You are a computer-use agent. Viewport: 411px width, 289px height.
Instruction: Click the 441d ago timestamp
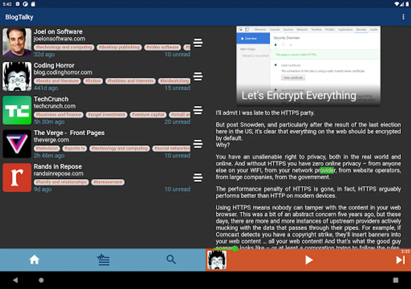tap(46, 88)
